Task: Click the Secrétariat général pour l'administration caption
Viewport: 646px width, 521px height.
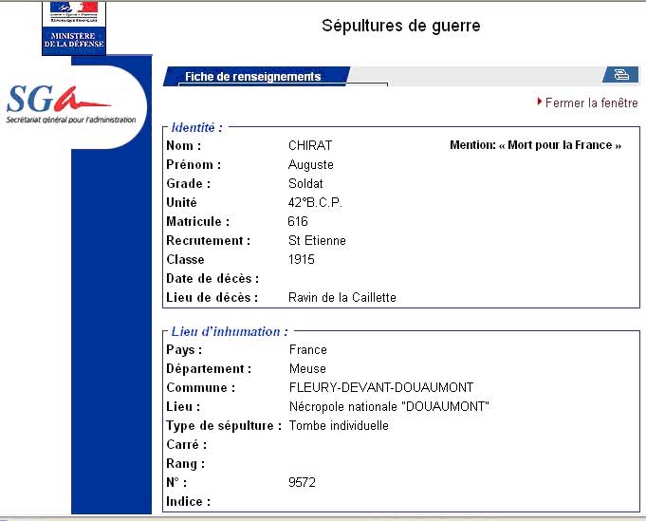Action: tap(71, 120)
